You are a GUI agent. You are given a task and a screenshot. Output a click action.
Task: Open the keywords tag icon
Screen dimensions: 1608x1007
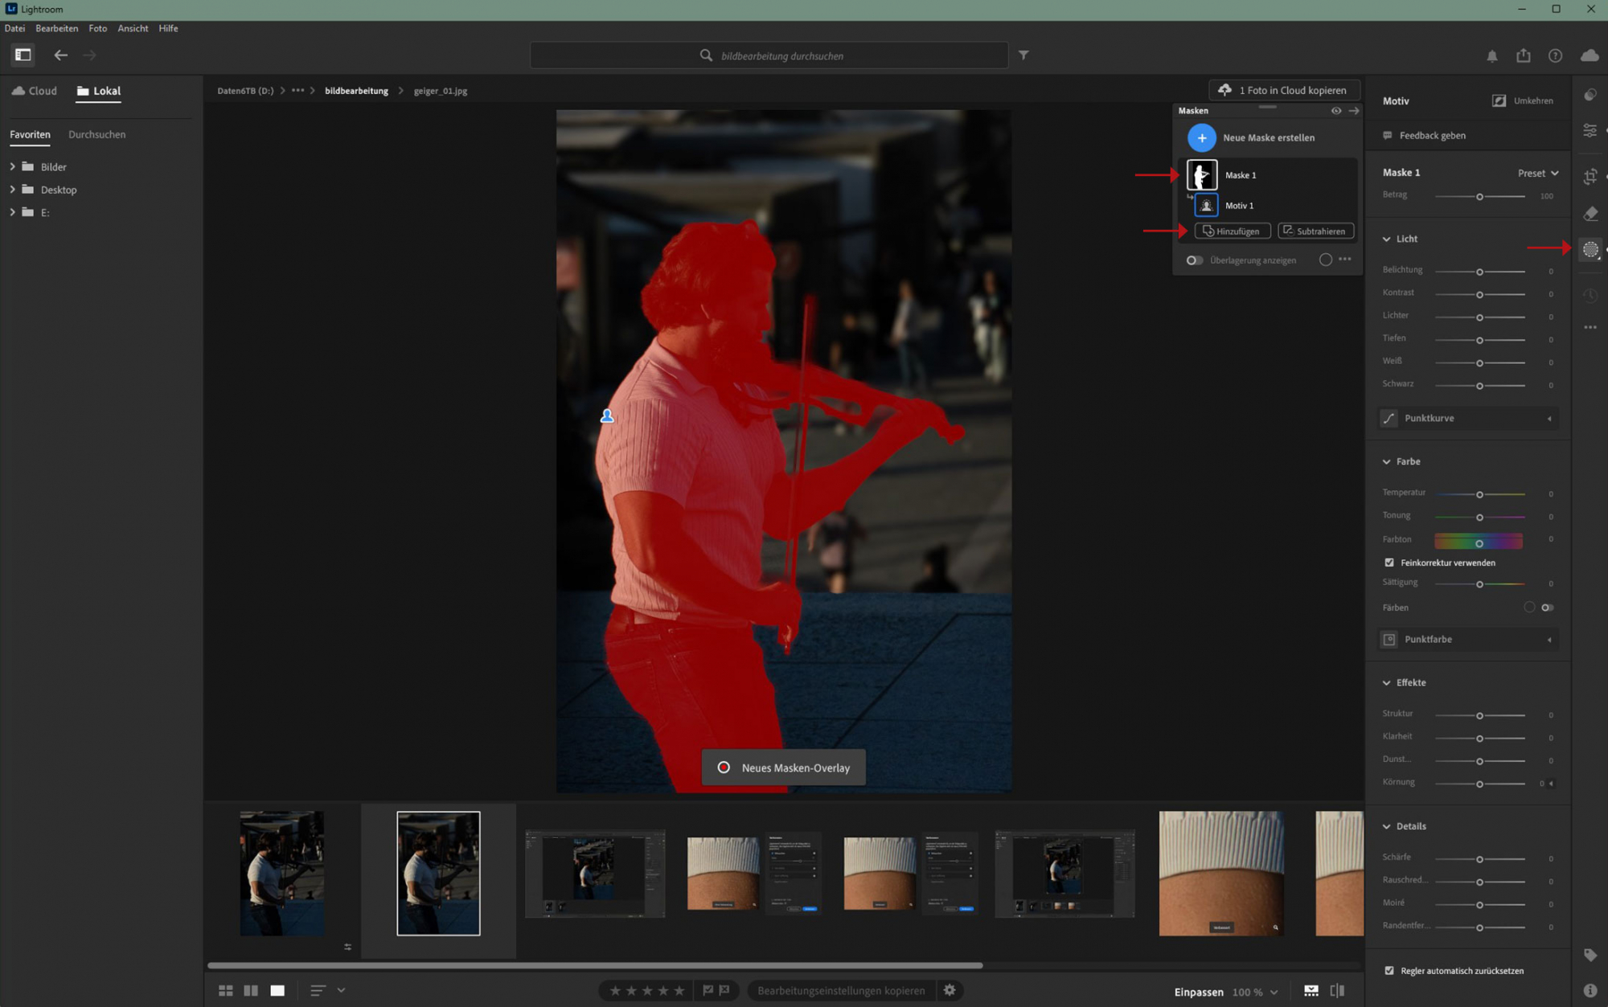(1590, 955)
